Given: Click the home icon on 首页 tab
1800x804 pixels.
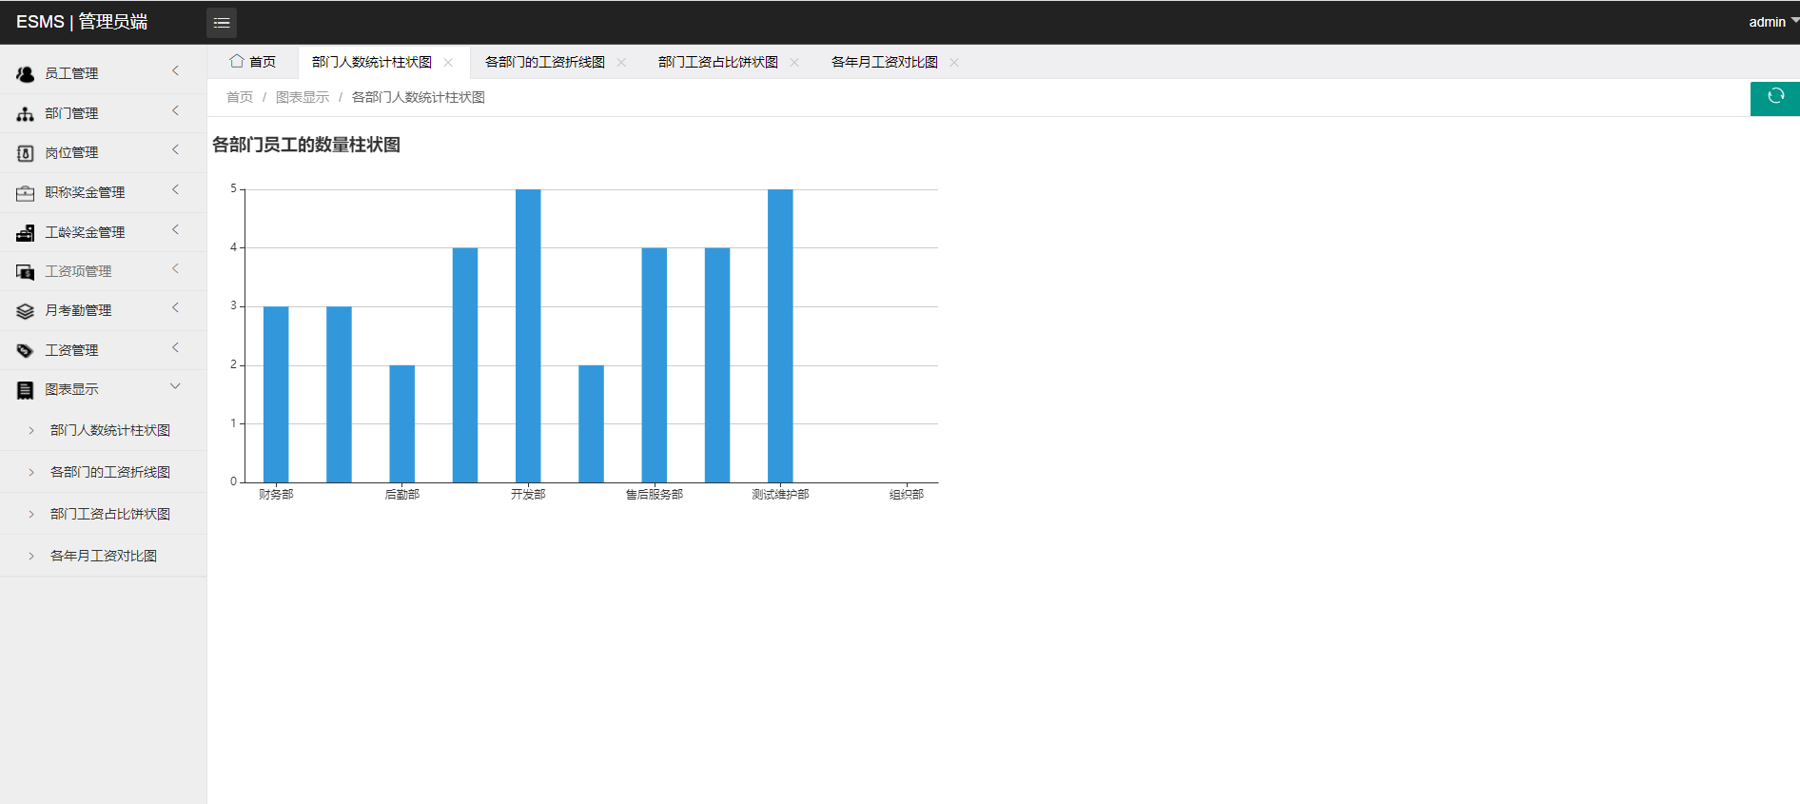Looking at the screenshot, I should [x=236, y=61].
